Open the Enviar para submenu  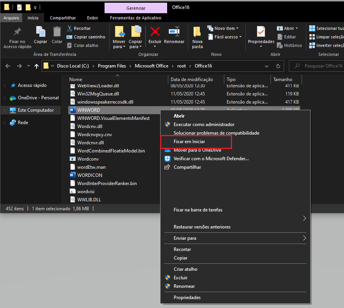coord(236,238)
